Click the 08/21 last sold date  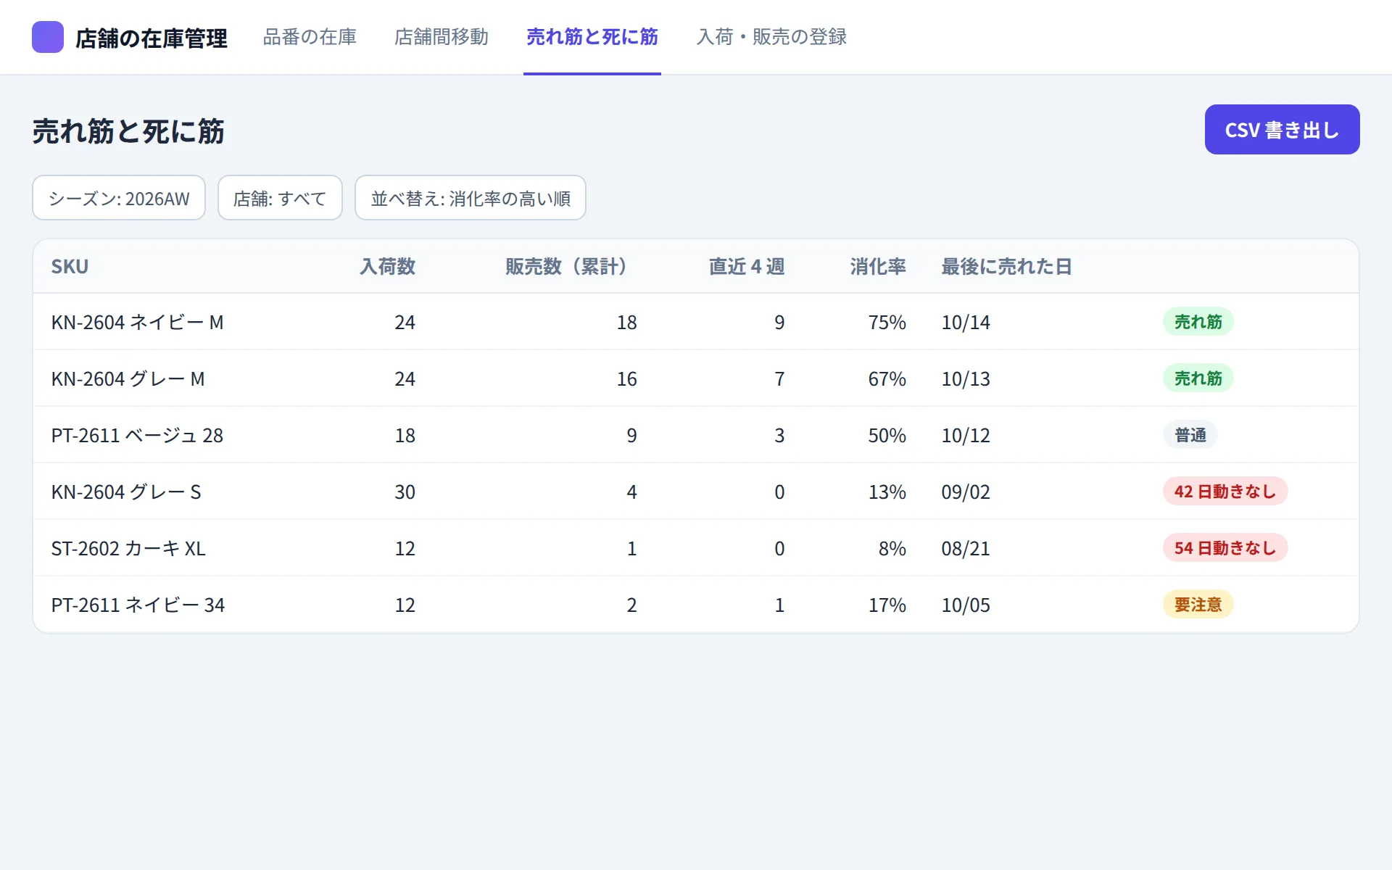point(966,549)
